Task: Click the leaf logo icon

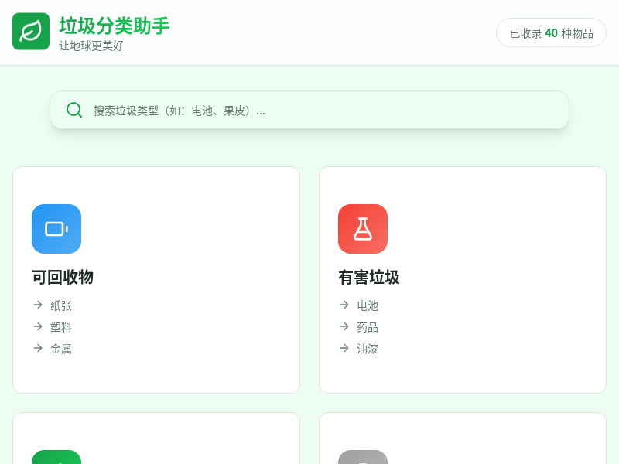Action: (x=31, y=31)
